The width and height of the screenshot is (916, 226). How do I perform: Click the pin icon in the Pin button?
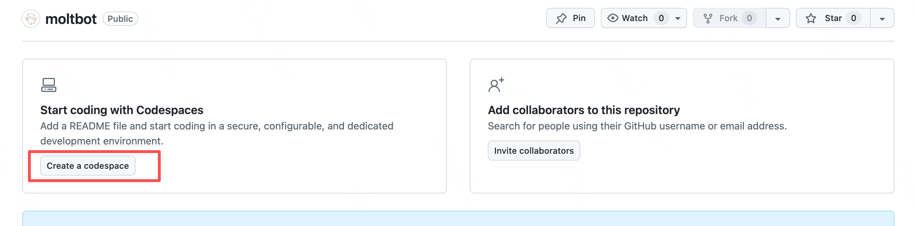(561, 18)
